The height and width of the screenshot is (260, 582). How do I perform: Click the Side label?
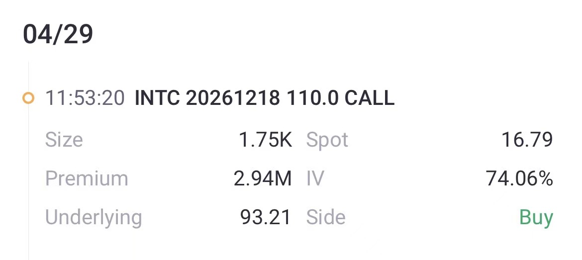[325, 217]
